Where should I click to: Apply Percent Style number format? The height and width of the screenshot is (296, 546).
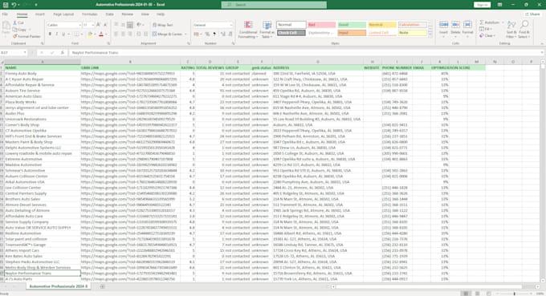tap(207, 34)
